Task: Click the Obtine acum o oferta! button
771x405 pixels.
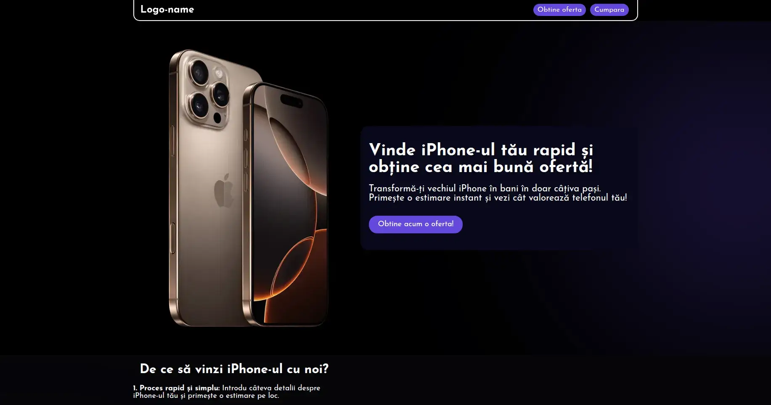Action: (416, 224)
